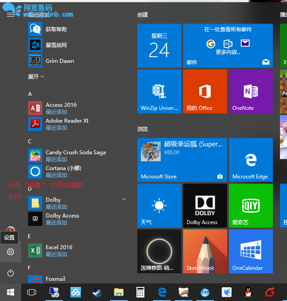Click the letter E group header
The height and width of the screenshot is (301, 287).
[x=29, y=236]
